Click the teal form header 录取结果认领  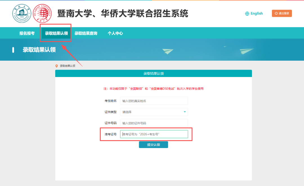(x=154, y=73)
